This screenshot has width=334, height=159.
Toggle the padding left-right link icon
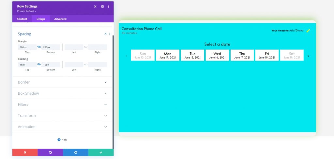pos(86,64)
